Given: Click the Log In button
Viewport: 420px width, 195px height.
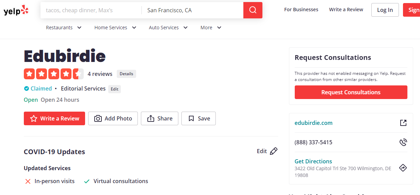Looking at the screenshot, I should [385, 10].
